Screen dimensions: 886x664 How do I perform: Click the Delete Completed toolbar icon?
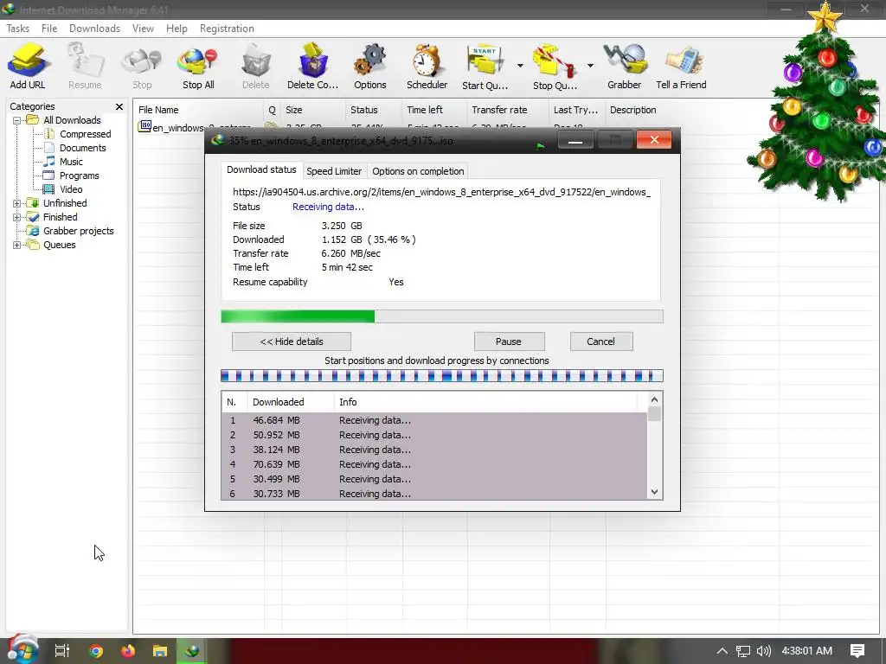point(312,67)
